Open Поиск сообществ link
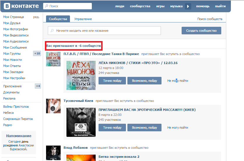244x161 pixels. pos(210,19)
